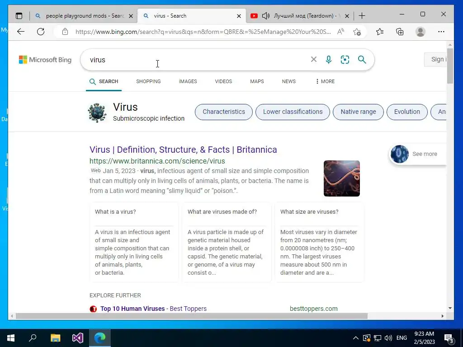Expand the MORE search categories menu
This screenshot has height=347, width=463.
[325, 81]
